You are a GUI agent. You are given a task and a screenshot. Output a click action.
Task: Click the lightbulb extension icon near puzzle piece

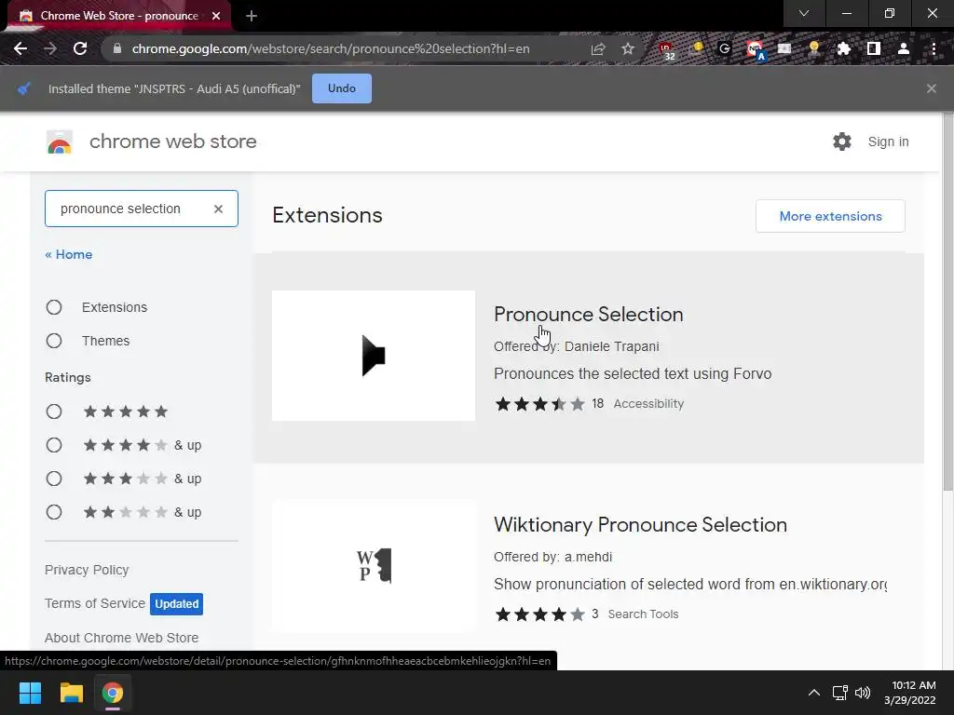coord(814,48)
